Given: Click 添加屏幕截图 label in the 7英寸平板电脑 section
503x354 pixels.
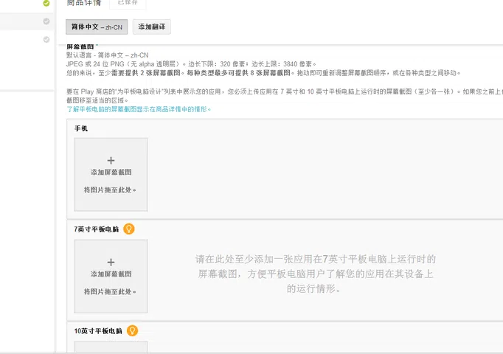Looking at the screenshot, I should (x=111, y=274).
